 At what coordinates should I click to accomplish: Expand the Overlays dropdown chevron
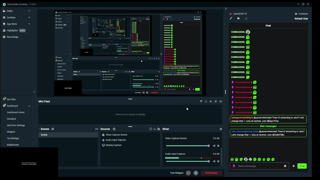click(29, 17)
